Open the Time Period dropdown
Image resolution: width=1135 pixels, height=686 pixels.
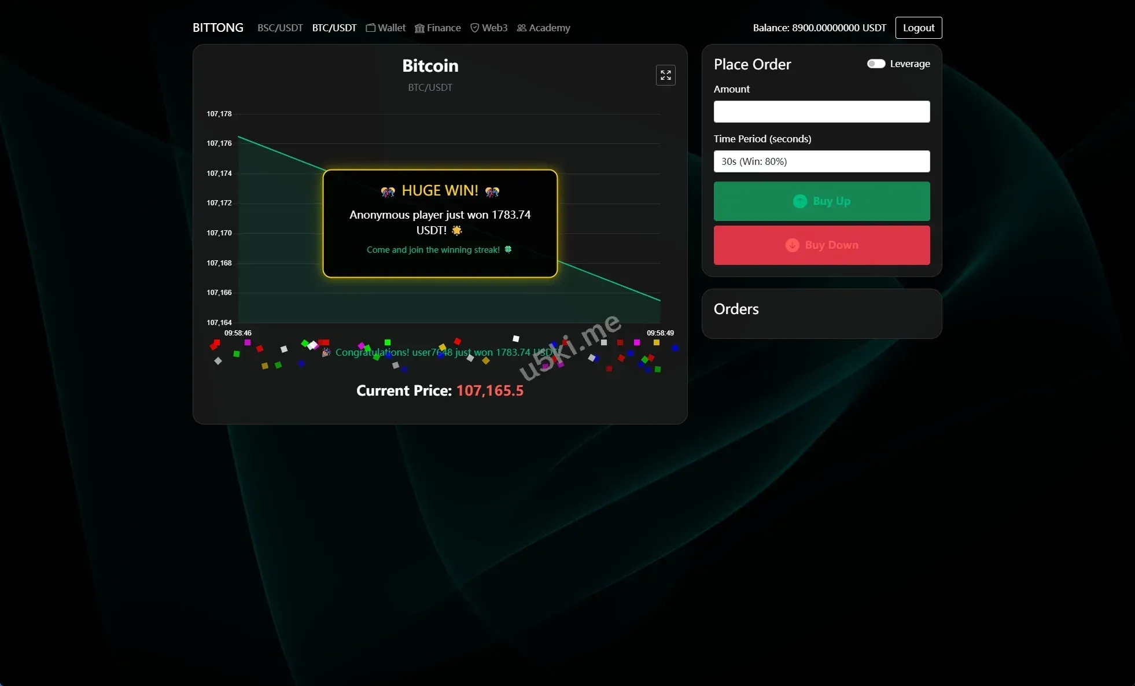[x=821, y=161]
